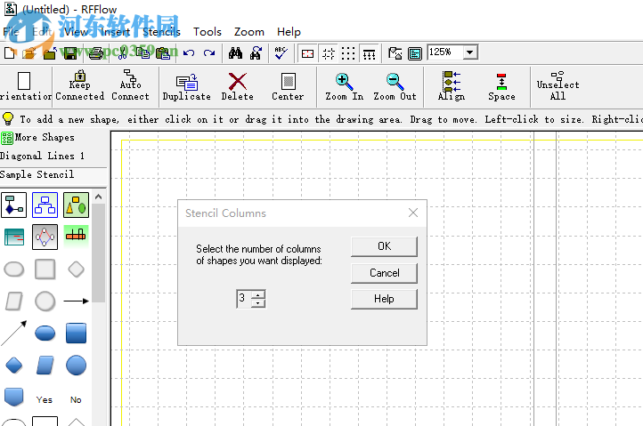The height and width of the screenshot is (426, 643).
Task: Click the Save floppy disk icon
Action: coord(70,52)
